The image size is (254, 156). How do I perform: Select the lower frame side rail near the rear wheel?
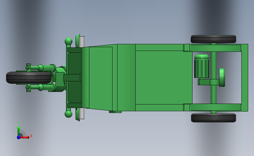[215, 107]
